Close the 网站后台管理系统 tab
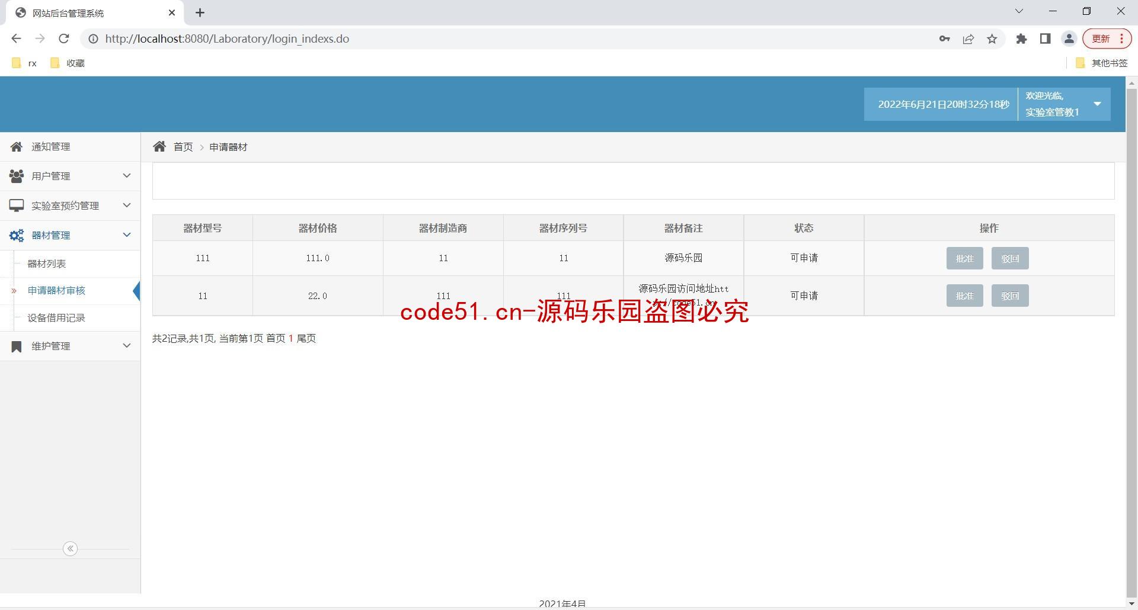The image size is (1138, 610). (x=172, y=12)
